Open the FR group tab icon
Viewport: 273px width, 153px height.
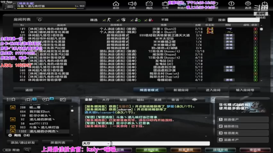(x=46, y=100)
